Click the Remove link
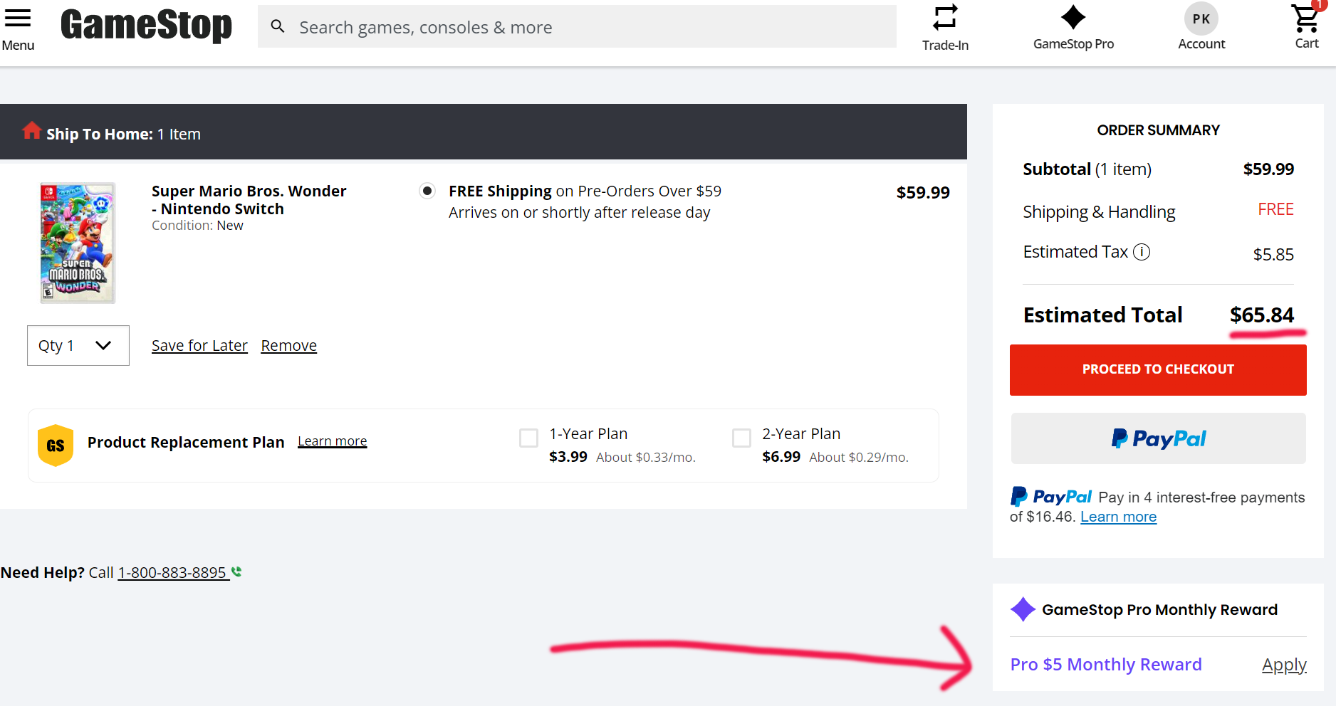 [x=288, y=346]
